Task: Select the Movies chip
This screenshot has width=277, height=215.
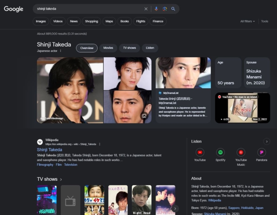Action: pos(108,48)
